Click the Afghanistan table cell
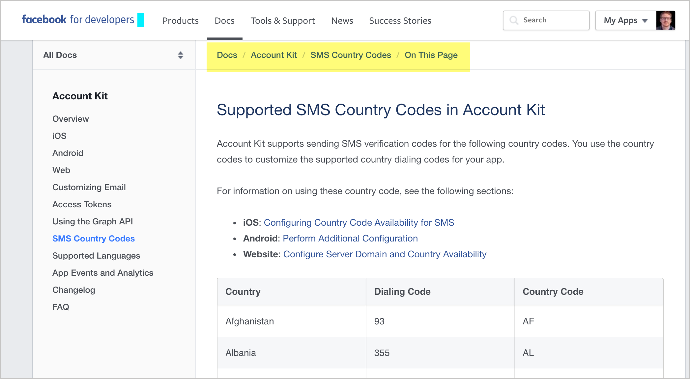 pos(292,321)
